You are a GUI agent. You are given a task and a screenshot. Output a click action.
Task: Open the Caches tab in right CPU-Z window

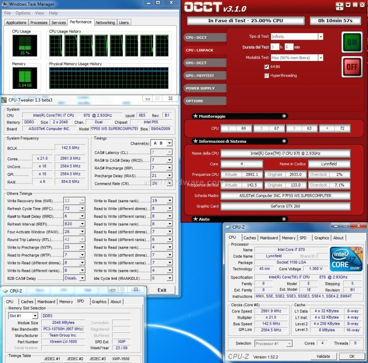[249, 238]
